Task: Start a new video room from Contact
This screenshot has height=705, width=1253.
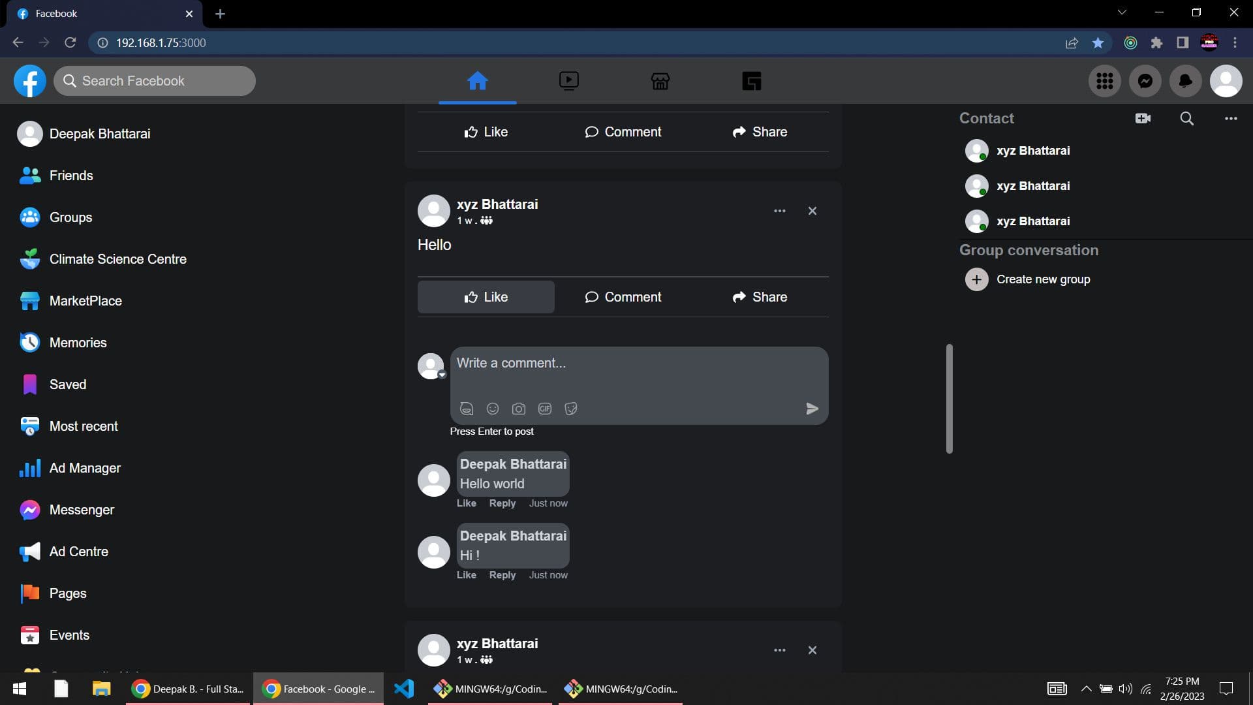Action: pos(1143,118)
